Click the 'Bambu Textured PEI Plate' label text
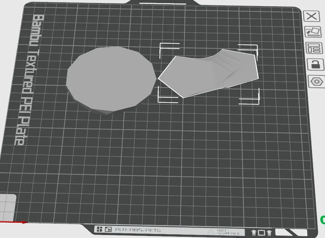Screen dimensions: 325x238 click(x=29, y=80)
